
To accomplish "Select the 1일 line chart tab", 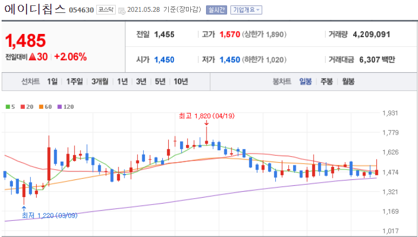I will pyautogui.click(x=52, y=81).
